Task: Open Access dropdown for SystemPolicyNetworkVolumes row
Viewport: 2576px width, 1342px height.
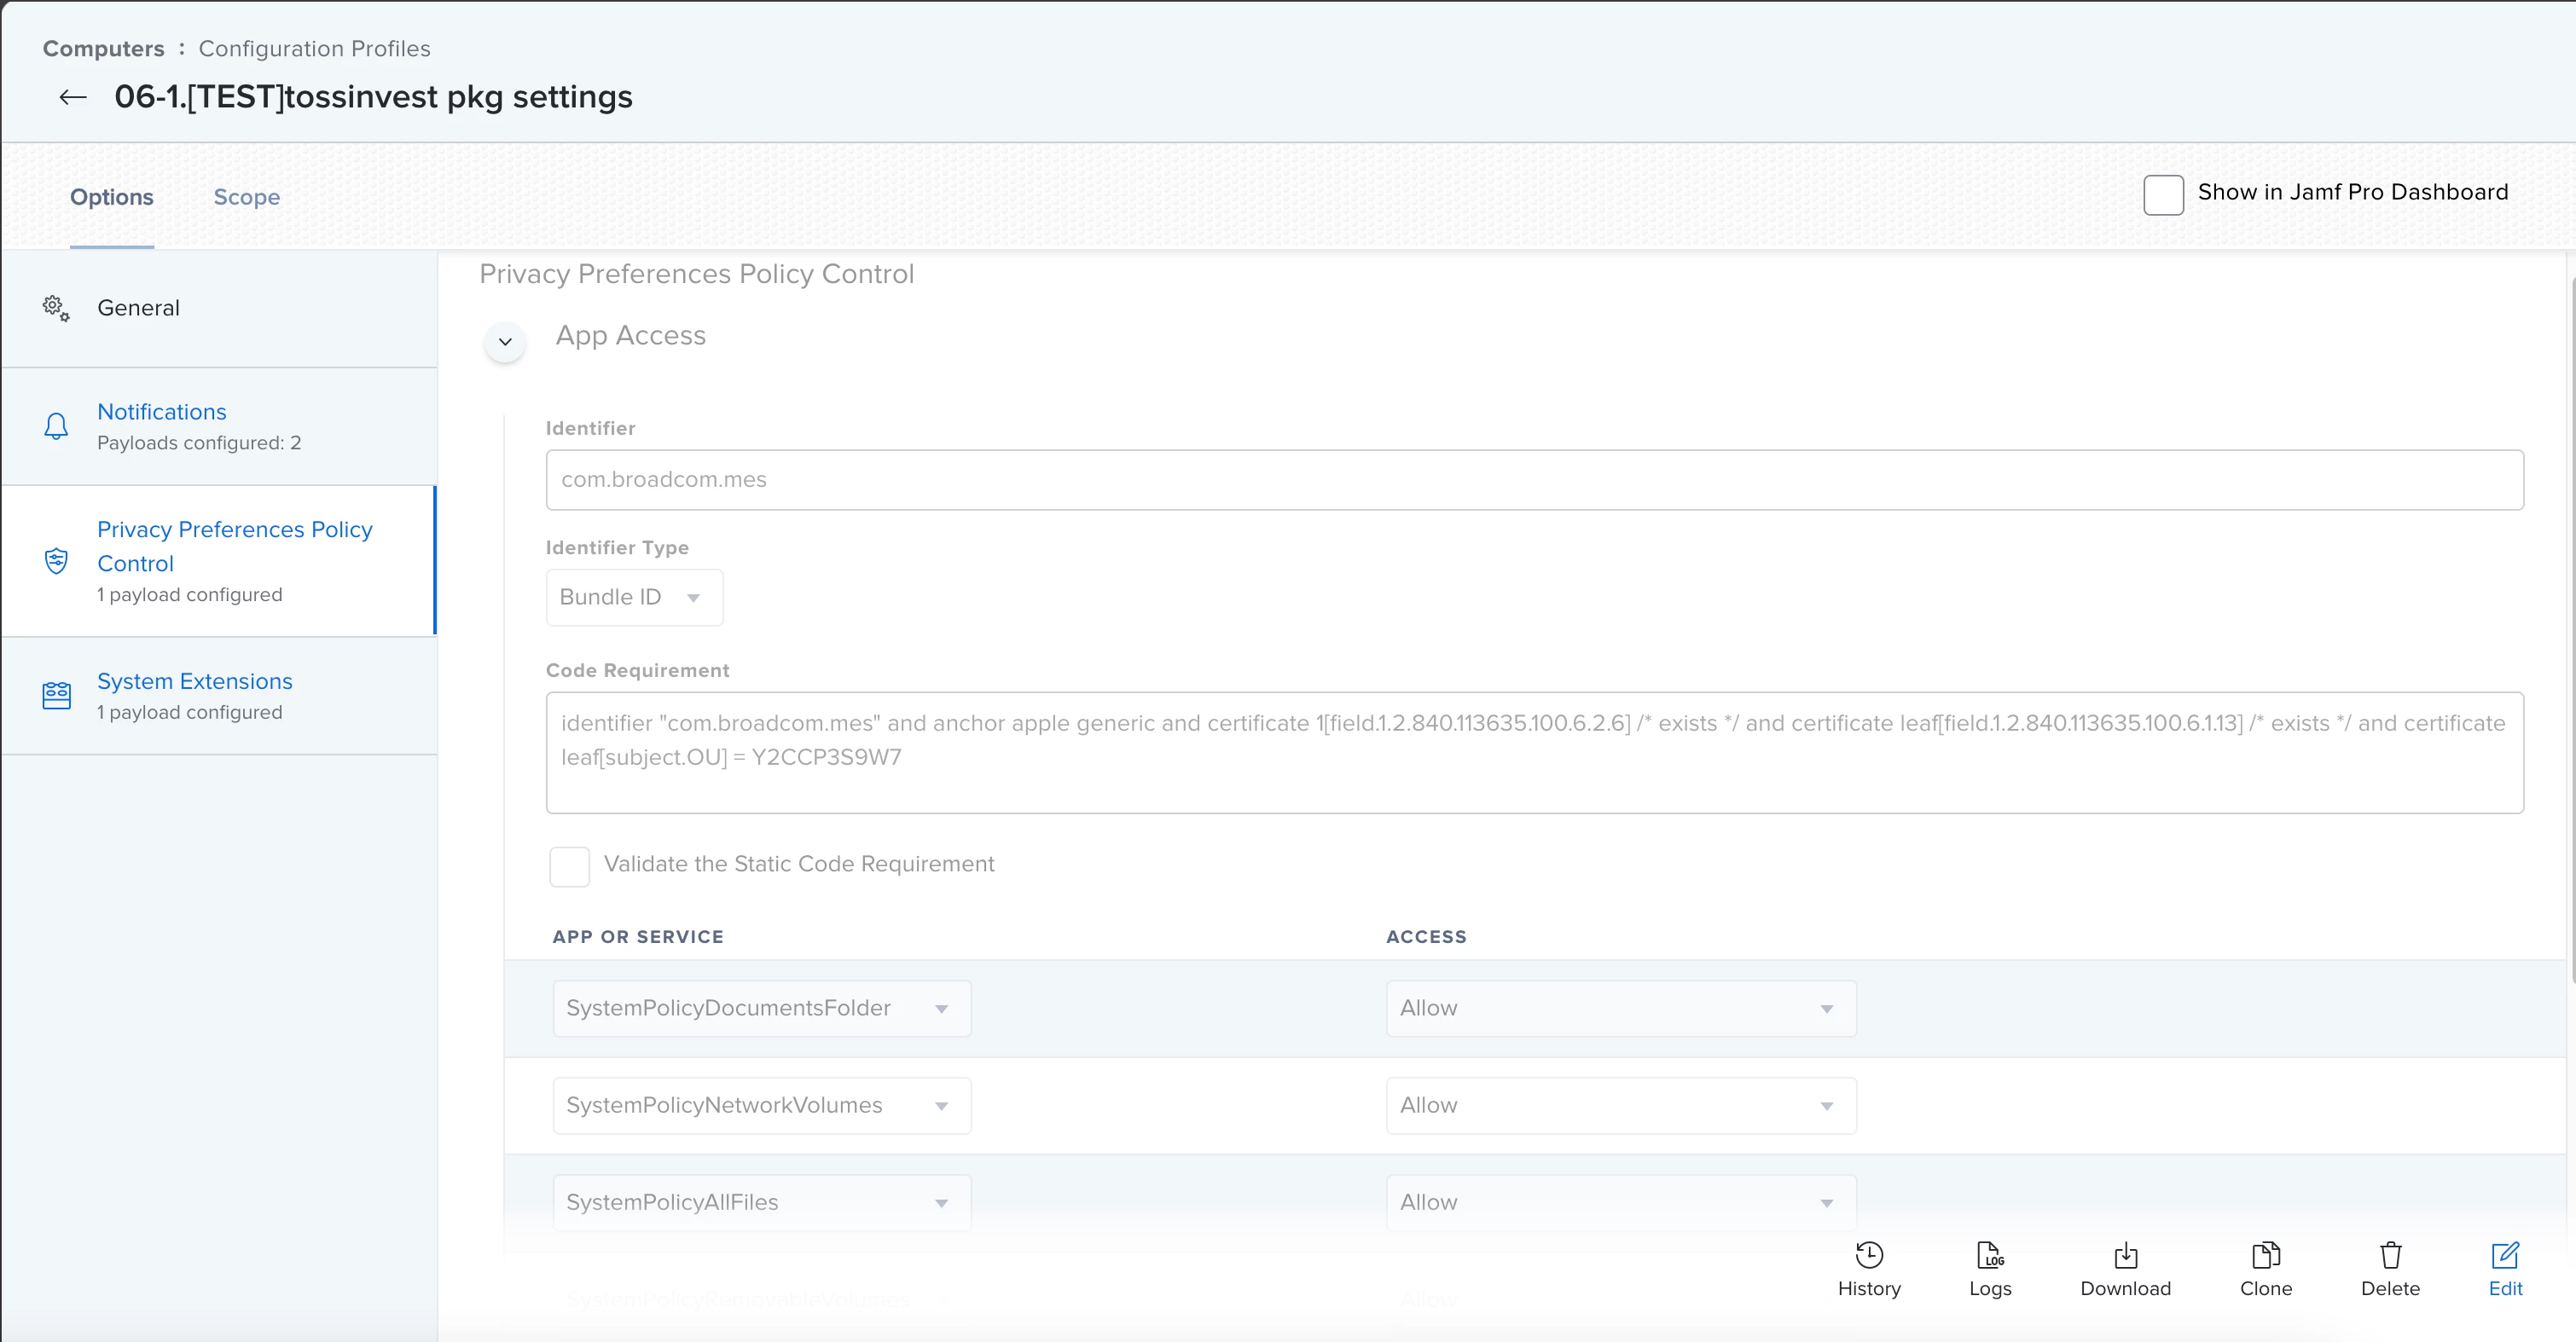Action: (x=1620, y=1105)
